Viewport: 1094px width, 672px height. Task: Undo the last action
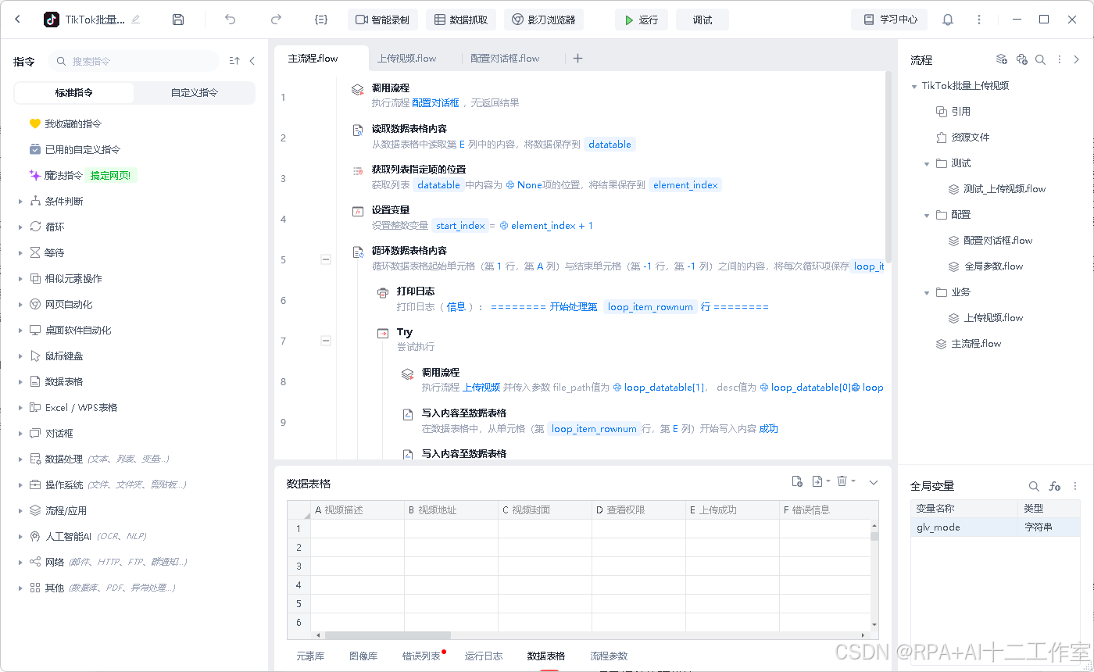[230, 20]
